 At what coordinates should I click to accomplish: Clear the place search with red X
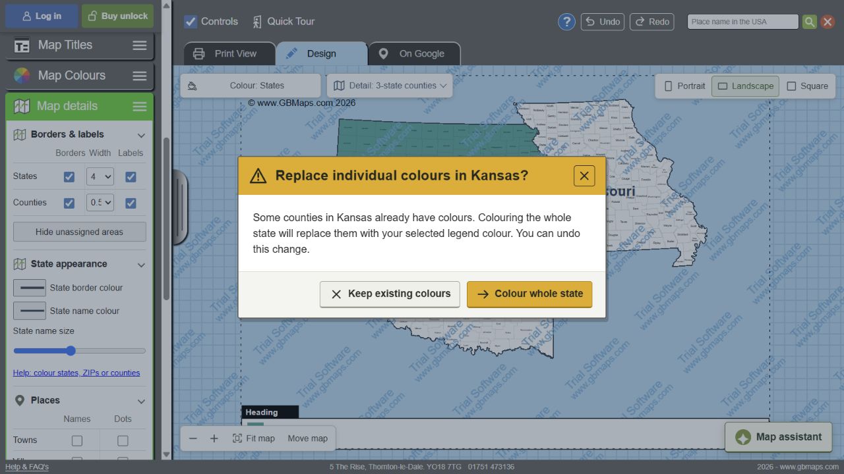click(828, 22)
